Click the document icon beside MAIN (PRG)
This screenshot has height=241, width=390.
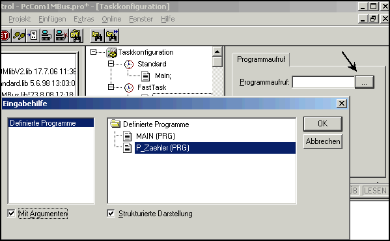coord(128,136)
